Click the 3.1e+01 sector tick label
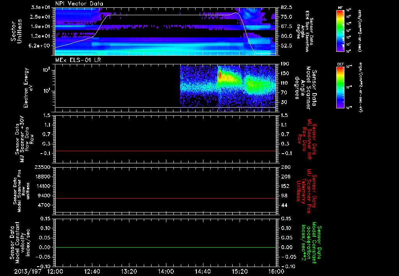The width and height of the screenshot is (399, 276). [x=41, y=7]
